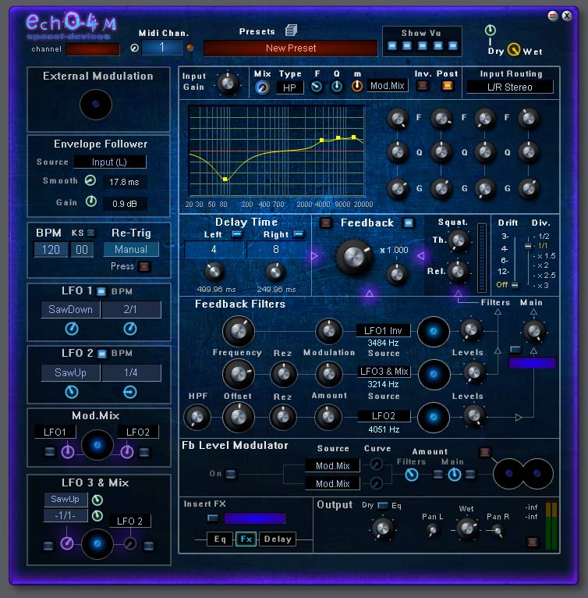Click the filter Q knob
This screenshot has height=598, width=588.
tap(336, 87)
